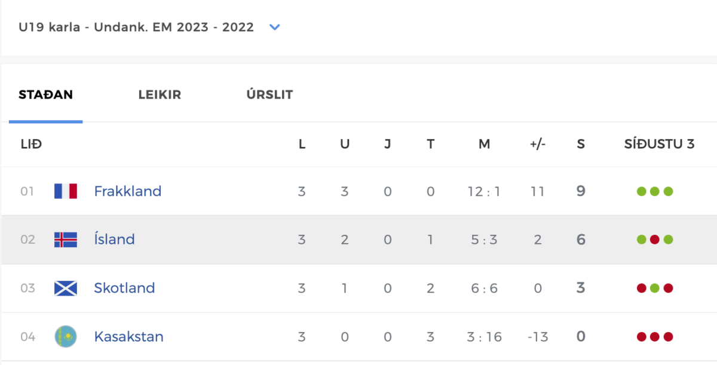Expand U19 karla - Undank. EM 2023 selector
Image resolution: width=717 pixels, height=365 pixels.
[136, 27]
